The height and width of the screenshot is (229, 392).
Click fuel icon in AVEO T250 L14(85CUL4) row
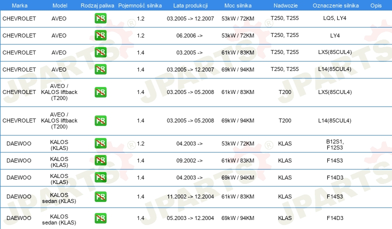point(100,69)
